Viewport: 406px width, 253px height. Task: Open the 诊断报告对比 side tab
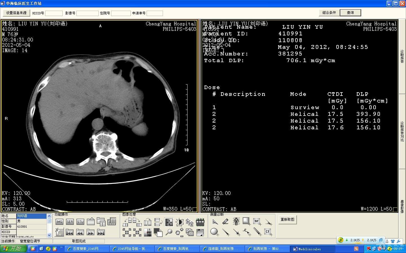tap(402, 131)
